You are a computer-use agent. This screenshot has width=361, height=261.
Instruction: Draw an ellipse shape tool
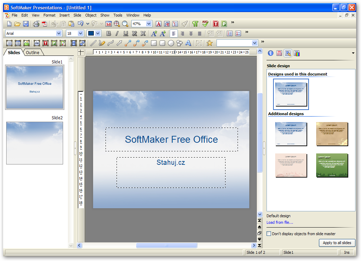click(x=171, y=43)
